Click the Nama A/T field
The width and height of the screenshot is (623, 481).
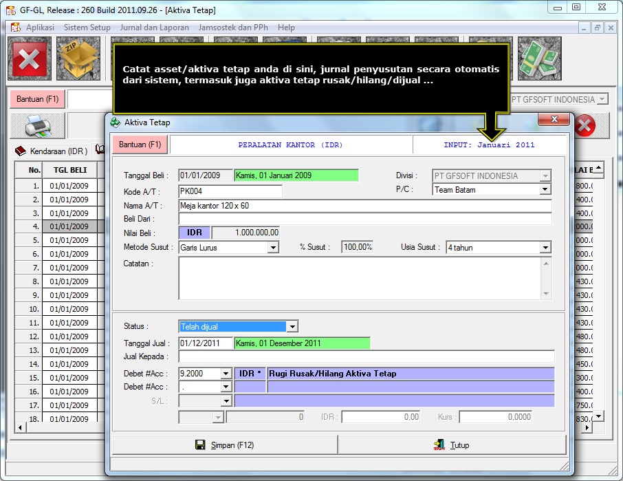(365, 206)
